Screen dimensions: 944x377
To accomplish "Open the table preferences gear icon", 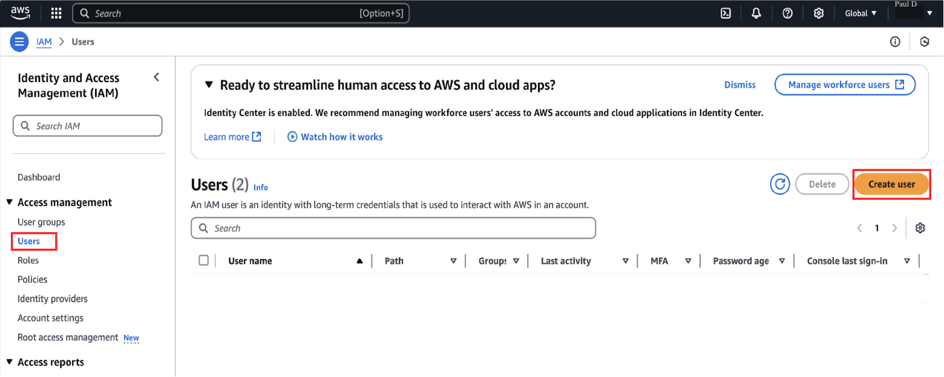I will point(920,228).
